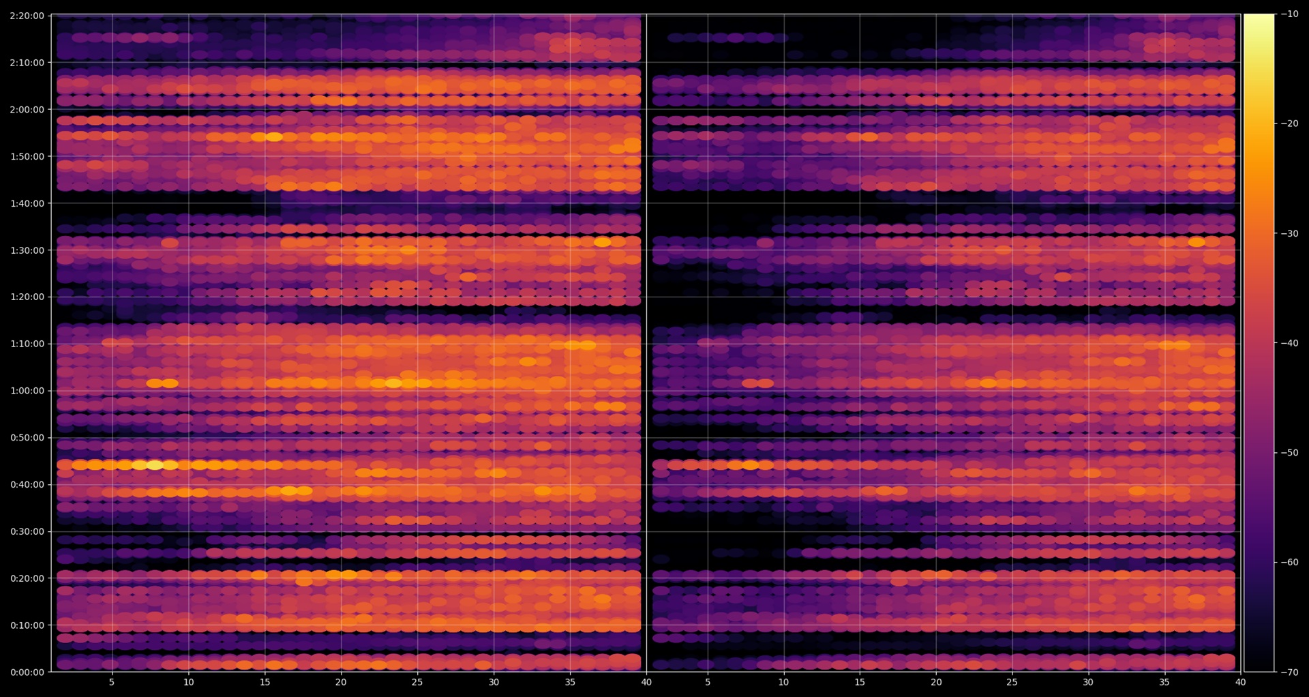
Task: Click the −50 colorbar tick label
Action: click(1290, 453)
